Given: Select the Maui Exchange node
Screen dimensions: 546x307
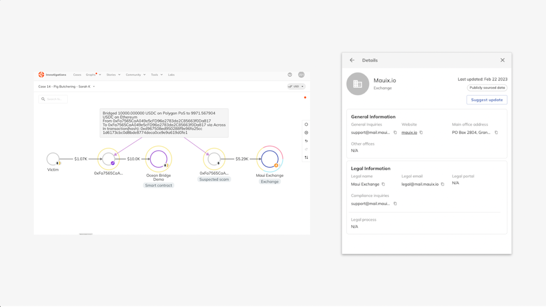Looking at the screenshot, I should point(270,159).
